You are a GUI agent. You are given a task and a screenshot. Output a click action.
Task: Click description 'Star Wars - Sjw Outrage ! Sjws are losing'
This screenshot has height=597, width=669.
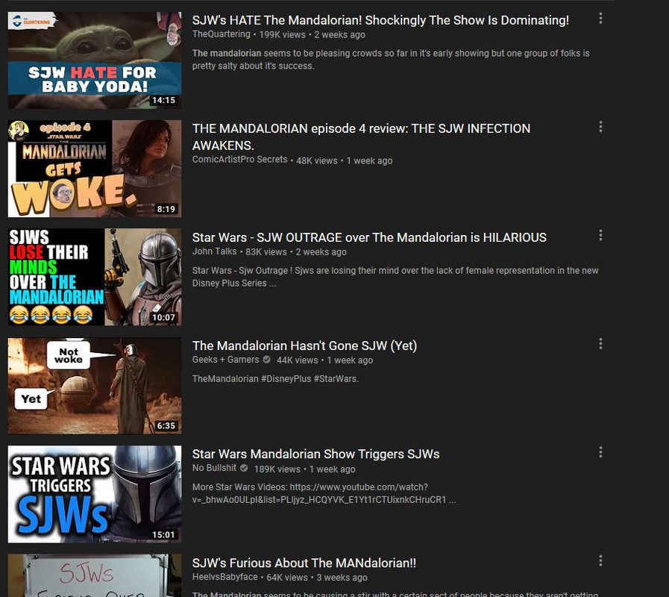[x=395, y=277]
